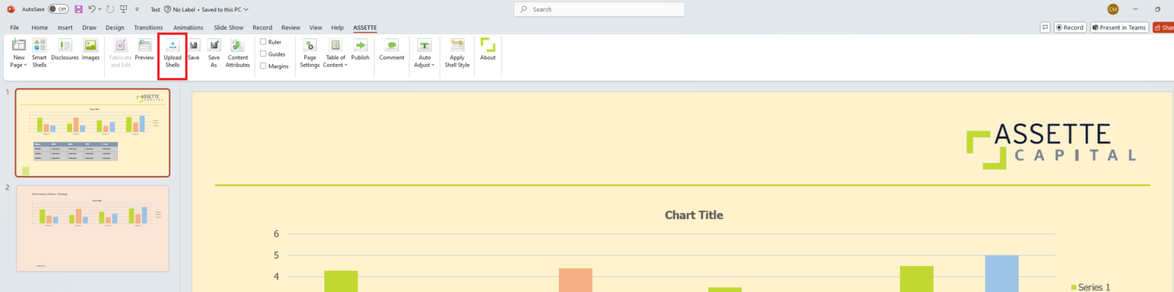1174x292 pixels.
Task: Click the Redo icon in the title bar
Action: pyautogui.click(x=110, y=9)
